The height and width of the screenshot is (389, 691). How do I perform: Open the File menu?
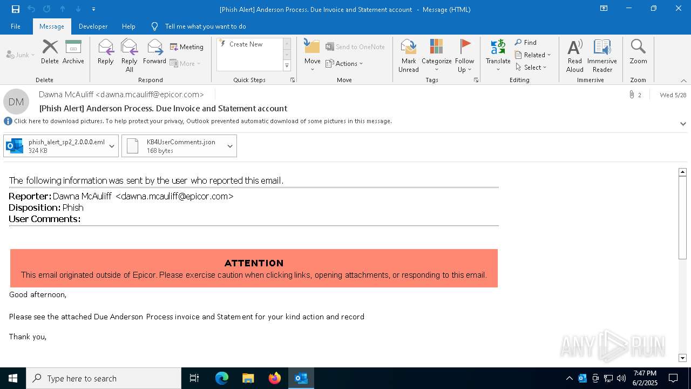click(16, 26)
